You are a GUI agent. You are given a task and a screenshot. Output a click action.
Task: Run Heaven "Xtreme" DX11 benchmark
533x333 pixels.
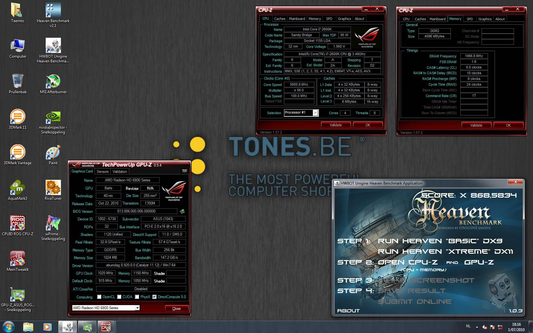pyautogui.click(x=445, y=251)
